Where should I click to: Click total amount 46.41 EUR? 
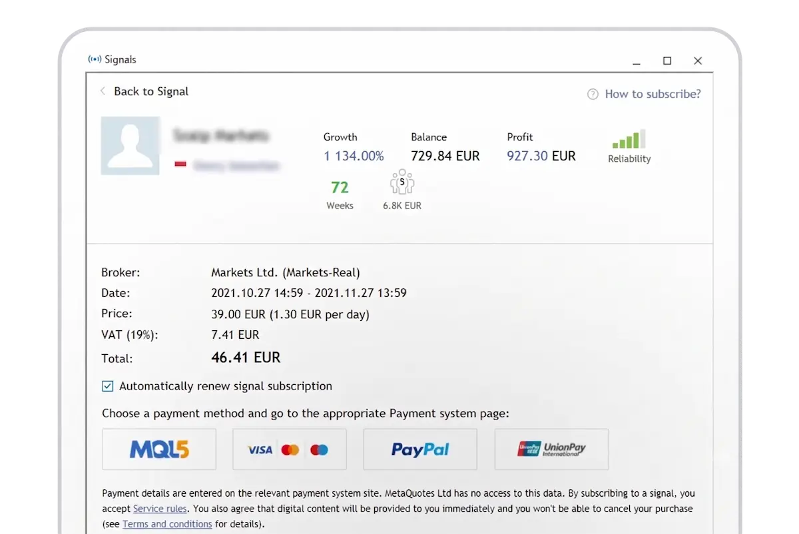pyautogui.click(x=246, y=358)
